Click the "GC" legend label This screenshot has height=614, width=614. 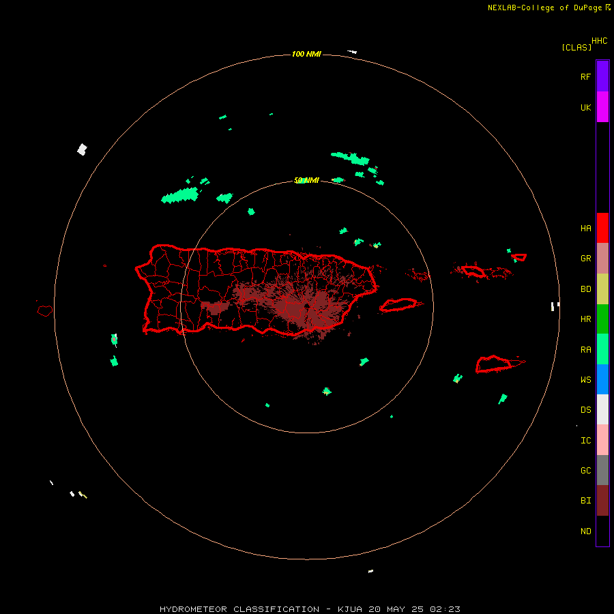[x=585, y=471]
